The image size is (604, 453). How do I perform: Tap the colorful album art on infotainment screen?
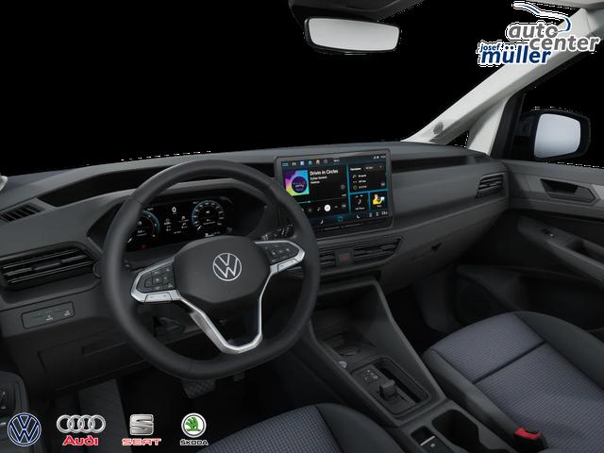coord(296,182)
